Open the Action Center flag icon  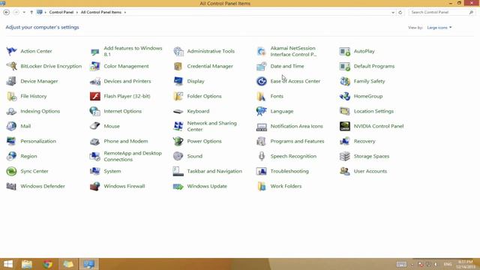11,51
